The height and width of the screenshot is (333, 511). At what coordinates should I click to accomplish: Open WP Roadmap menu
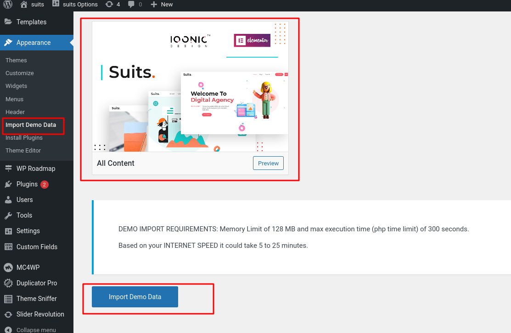click(37, 169)
